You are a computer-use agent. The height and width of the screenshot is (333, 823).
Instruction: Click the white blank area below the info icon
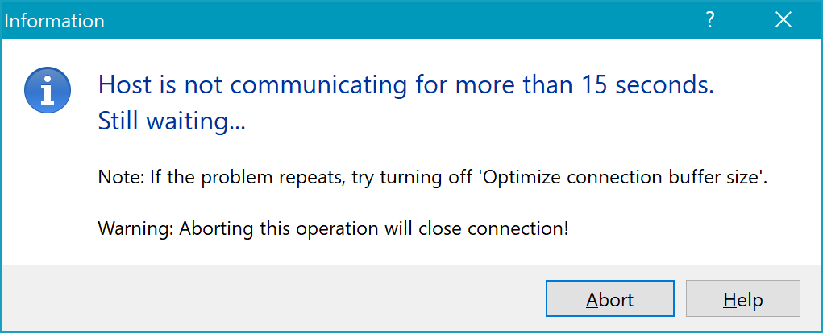click(48, 194)
